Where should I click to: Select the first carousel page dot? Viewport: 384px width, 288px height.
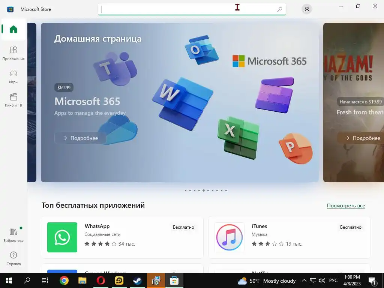coord(186,190)
